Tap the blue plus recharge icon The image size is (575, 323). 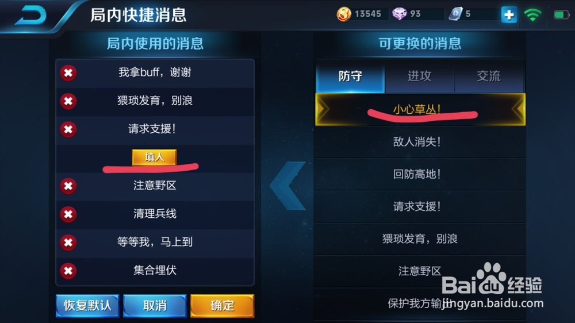tap(509, 15)
